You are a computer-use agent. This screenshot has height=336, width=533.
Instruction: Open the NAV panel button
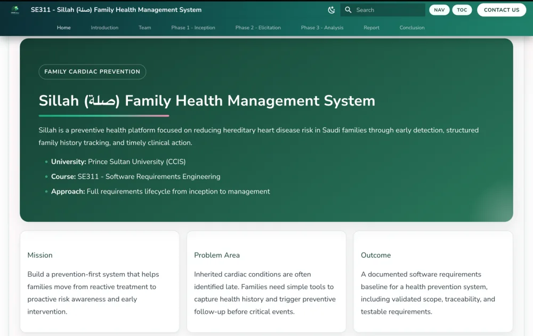point(439,10)
